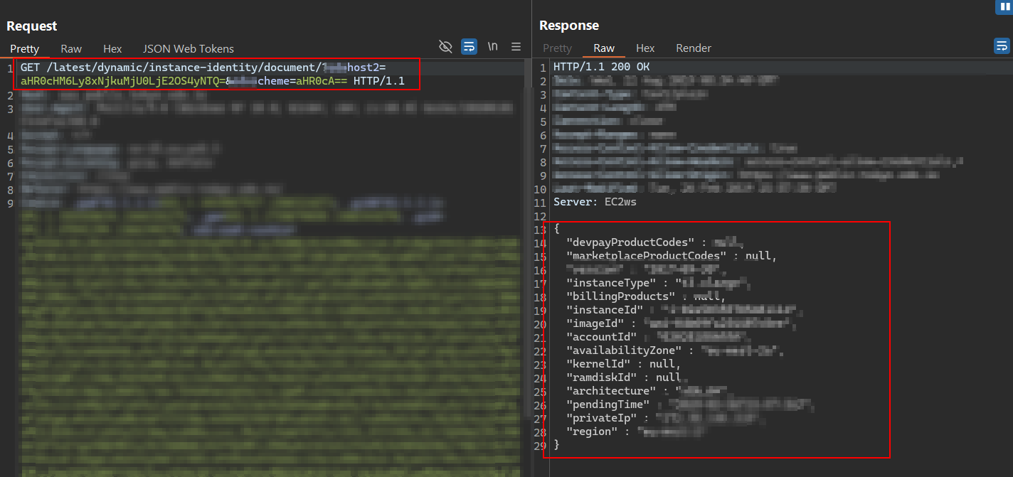
Task: Toggle word wrap icon in Request panel
Action: click(469, 47)
